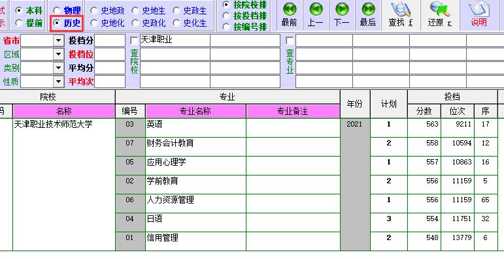
Task: Select 史政化 subject combination
Action: click(135, 23)
